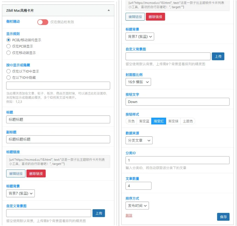Screen dimensions: 237x226
Task: Select the PC端/移动端均显示 radio option
Action: coord(9,40)
